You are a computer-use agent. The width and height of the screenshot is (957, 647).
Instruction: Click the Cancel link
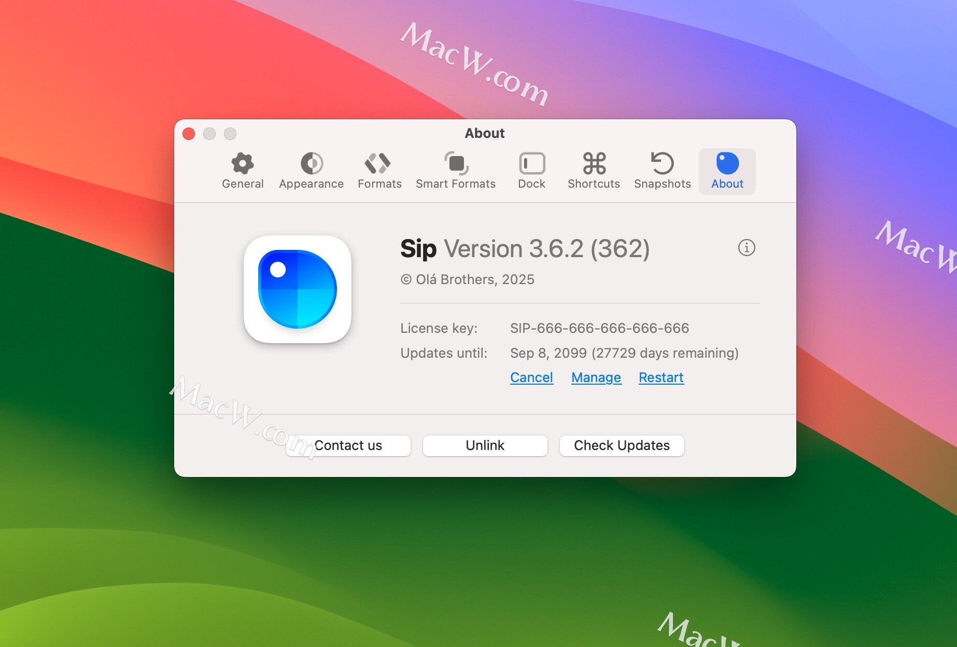click(531, 377)
